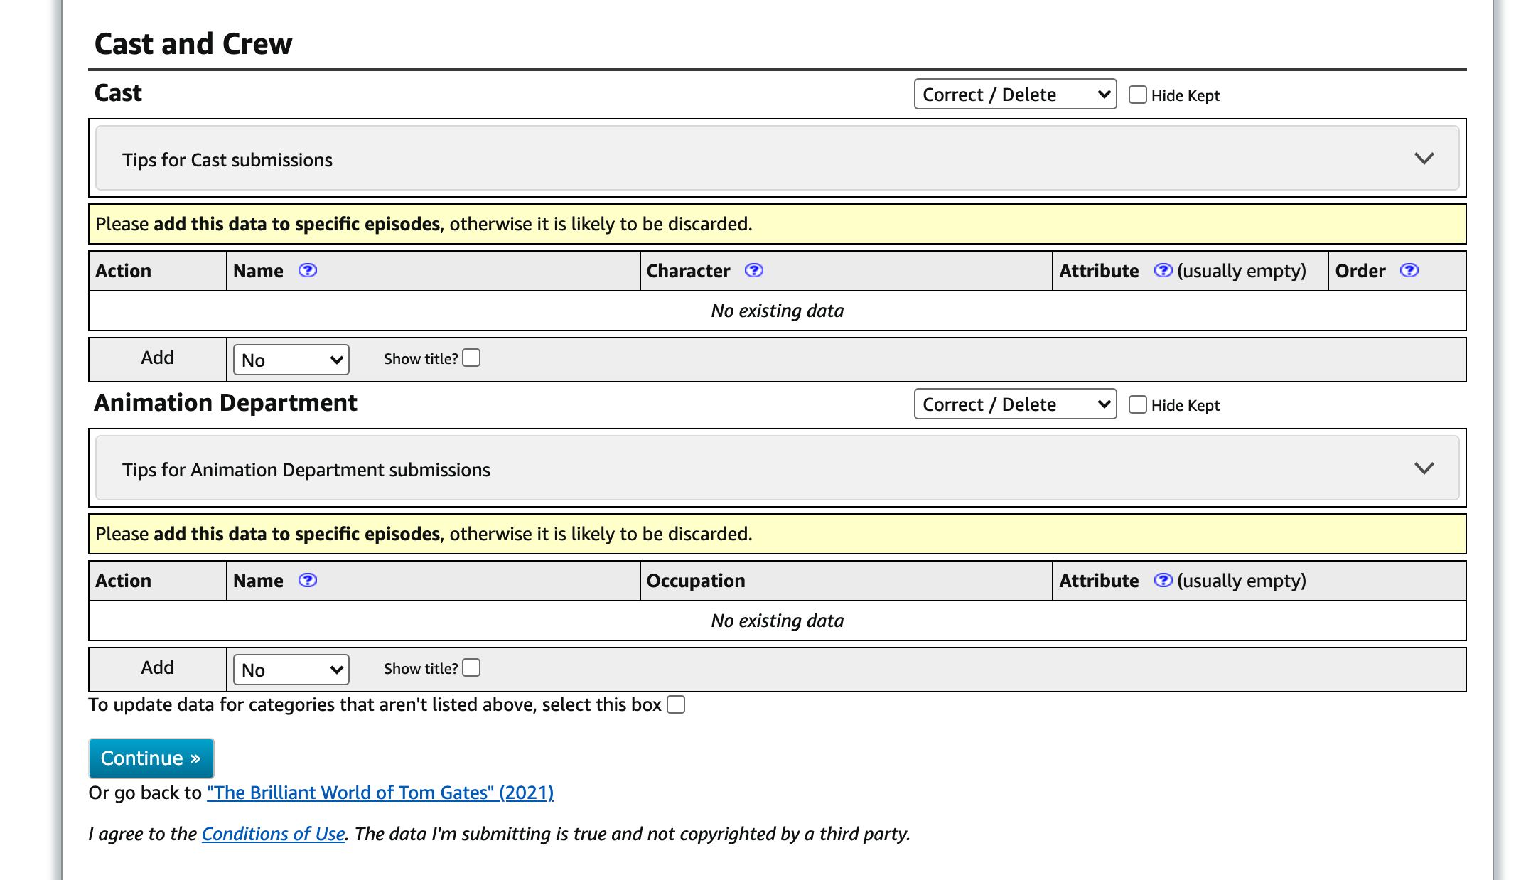The image size is (1521, 880).
Task: Click help icon beside Character column
Action: coord(753,271)
